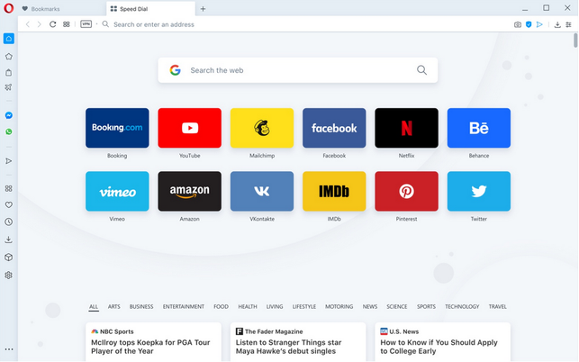Open the Behance speed dial tile
This screenshot has height=362, width=579.
479,128
